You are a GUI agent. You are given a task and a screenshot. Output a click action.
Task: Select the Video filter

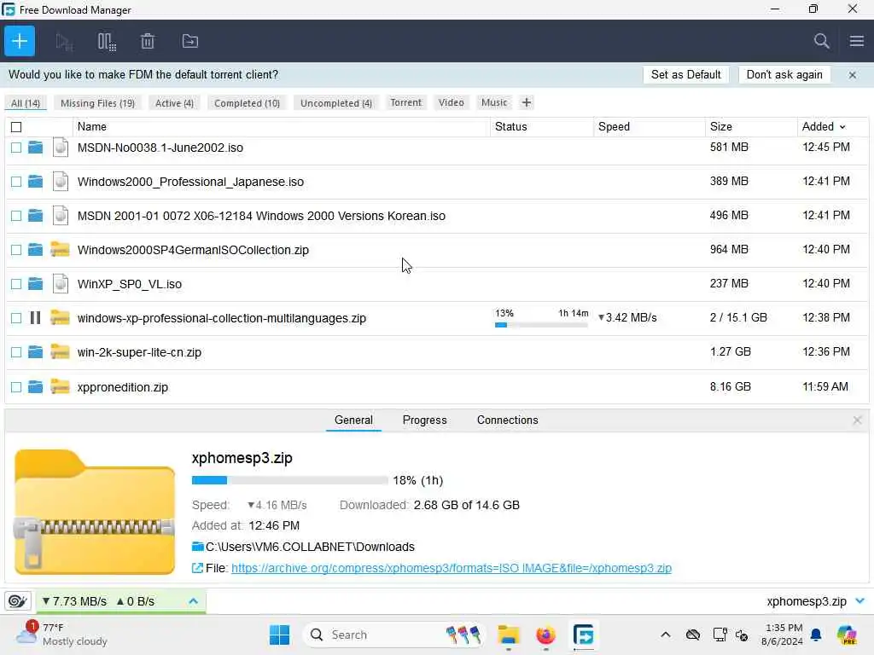451,102
